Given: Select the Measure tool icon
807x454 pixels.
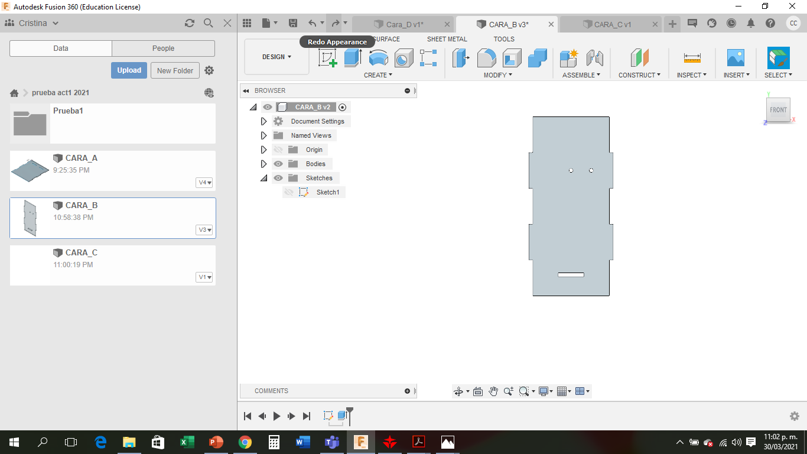Looking at the screenshot, I should 692,58.
